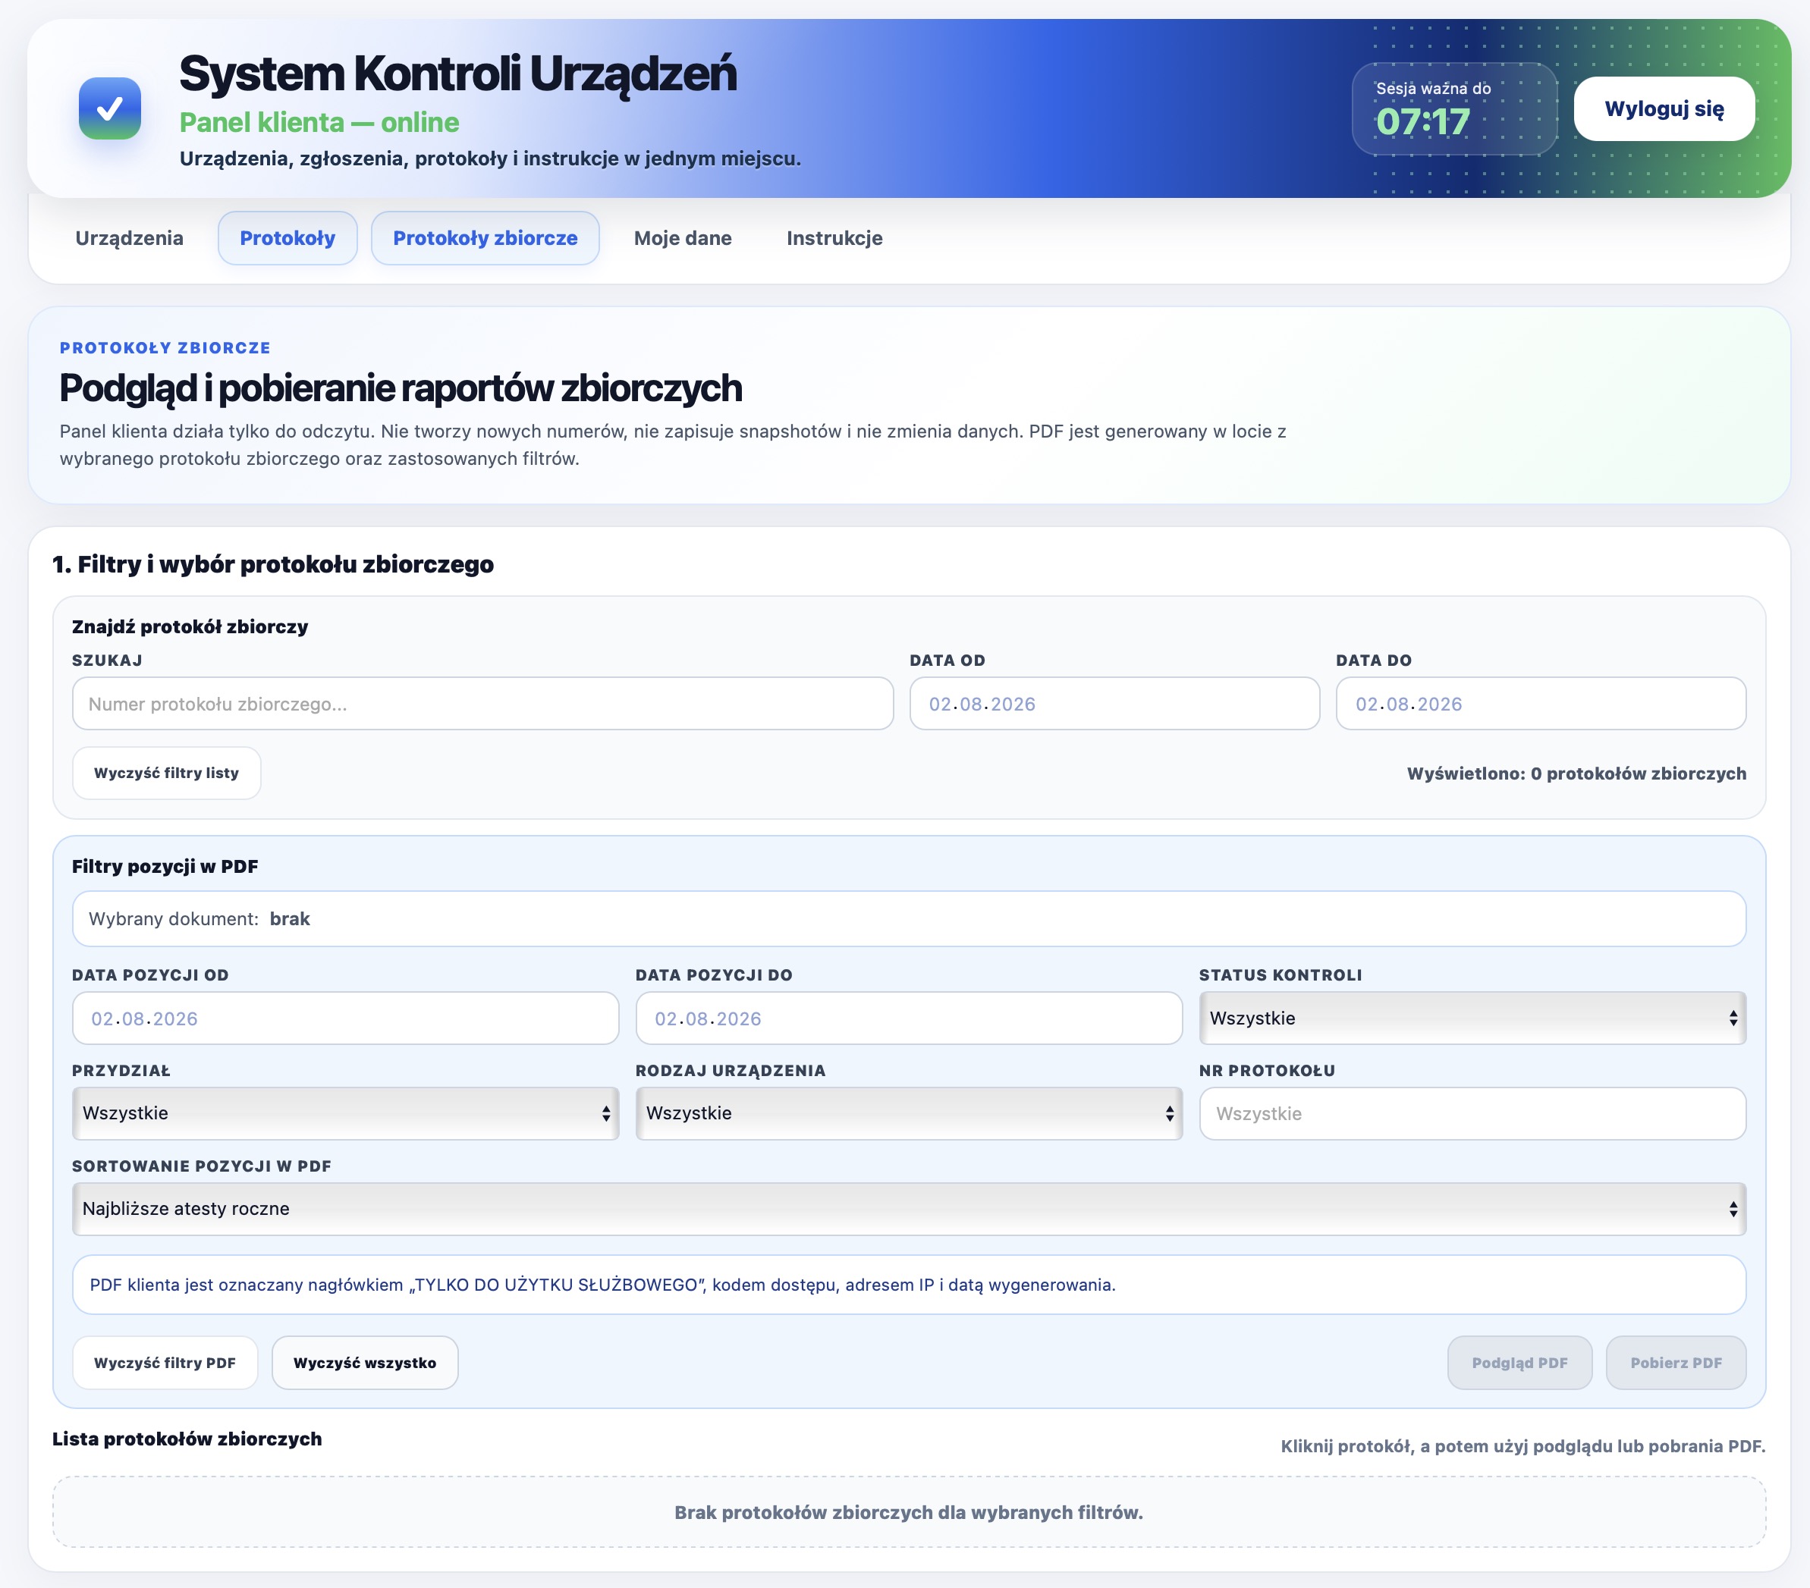Expand the Rodzaj urządzenia dropdown
The width and height of the screenshot is (1810, 1588).
point(909,1113)
